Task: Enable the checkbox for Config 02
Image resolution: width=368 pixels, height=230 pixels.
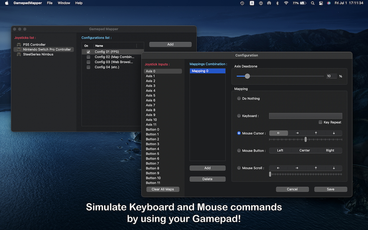Action: (88, 57)
